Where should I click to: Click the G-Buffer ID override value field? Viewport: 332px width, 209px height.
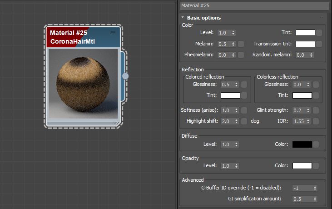click(303, 188)
